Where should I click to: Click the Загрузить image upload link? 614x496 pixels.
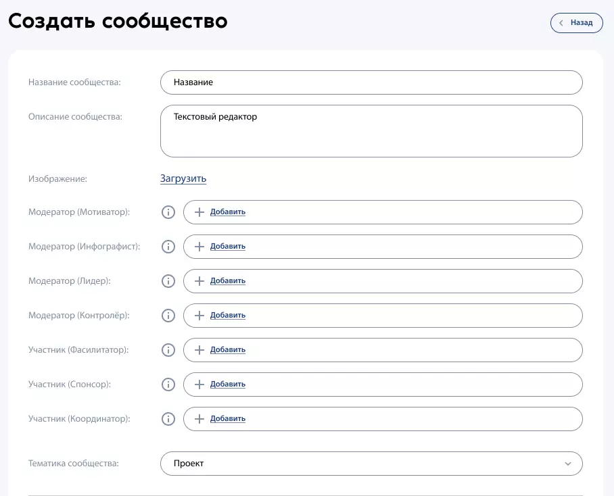click(183, 179)
